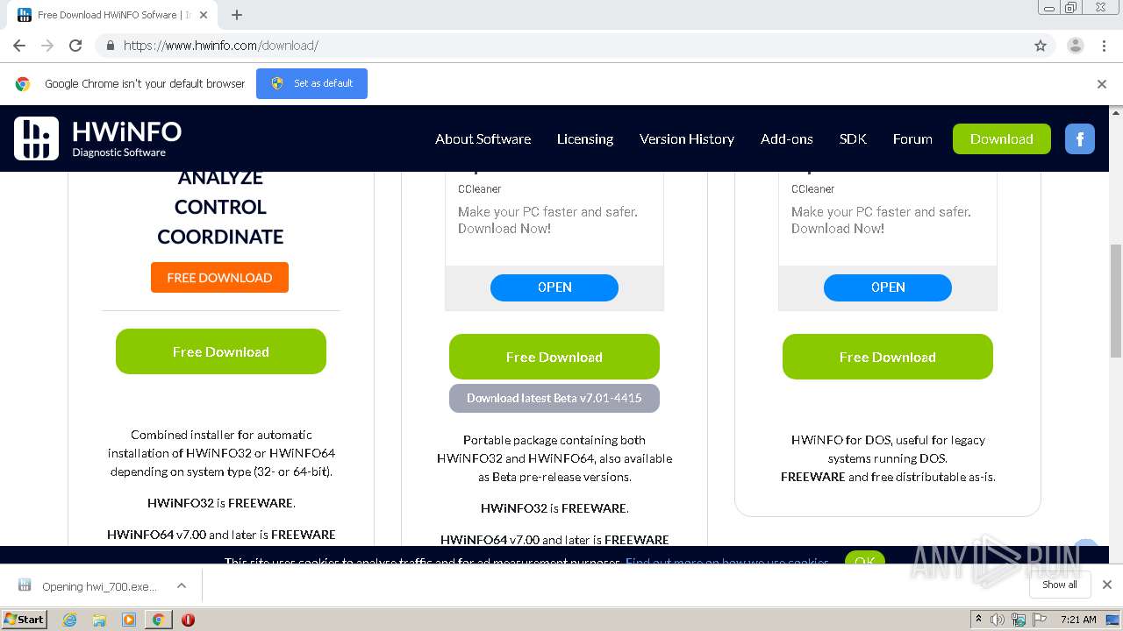Viewport: 1123px width, 631px height.
Task: Click the browser back arrow
Action: (x=19, y=46)
